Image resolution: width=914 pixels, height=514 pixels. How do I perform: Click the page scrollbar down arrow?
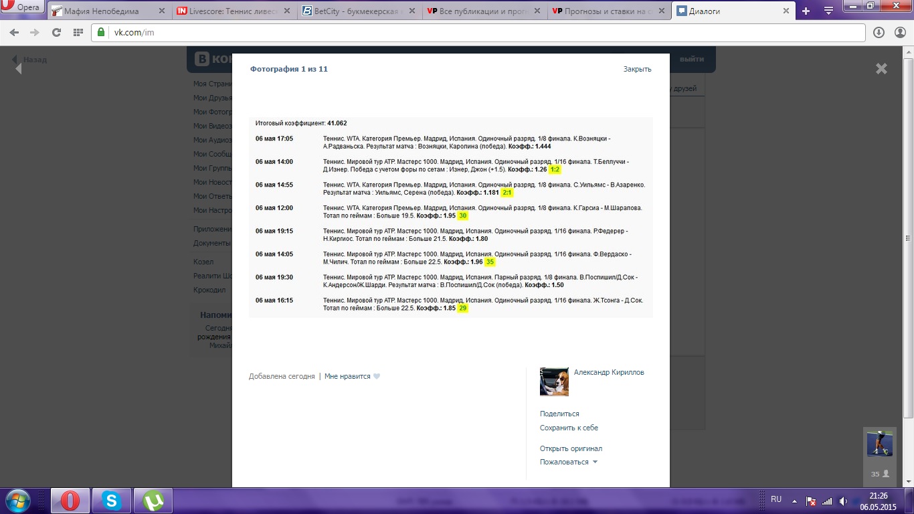(x=908, y=481)
